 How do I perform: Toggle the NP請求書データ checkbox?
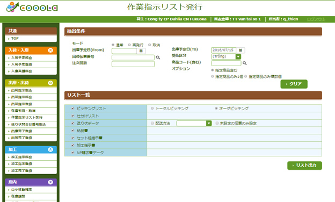72,153
